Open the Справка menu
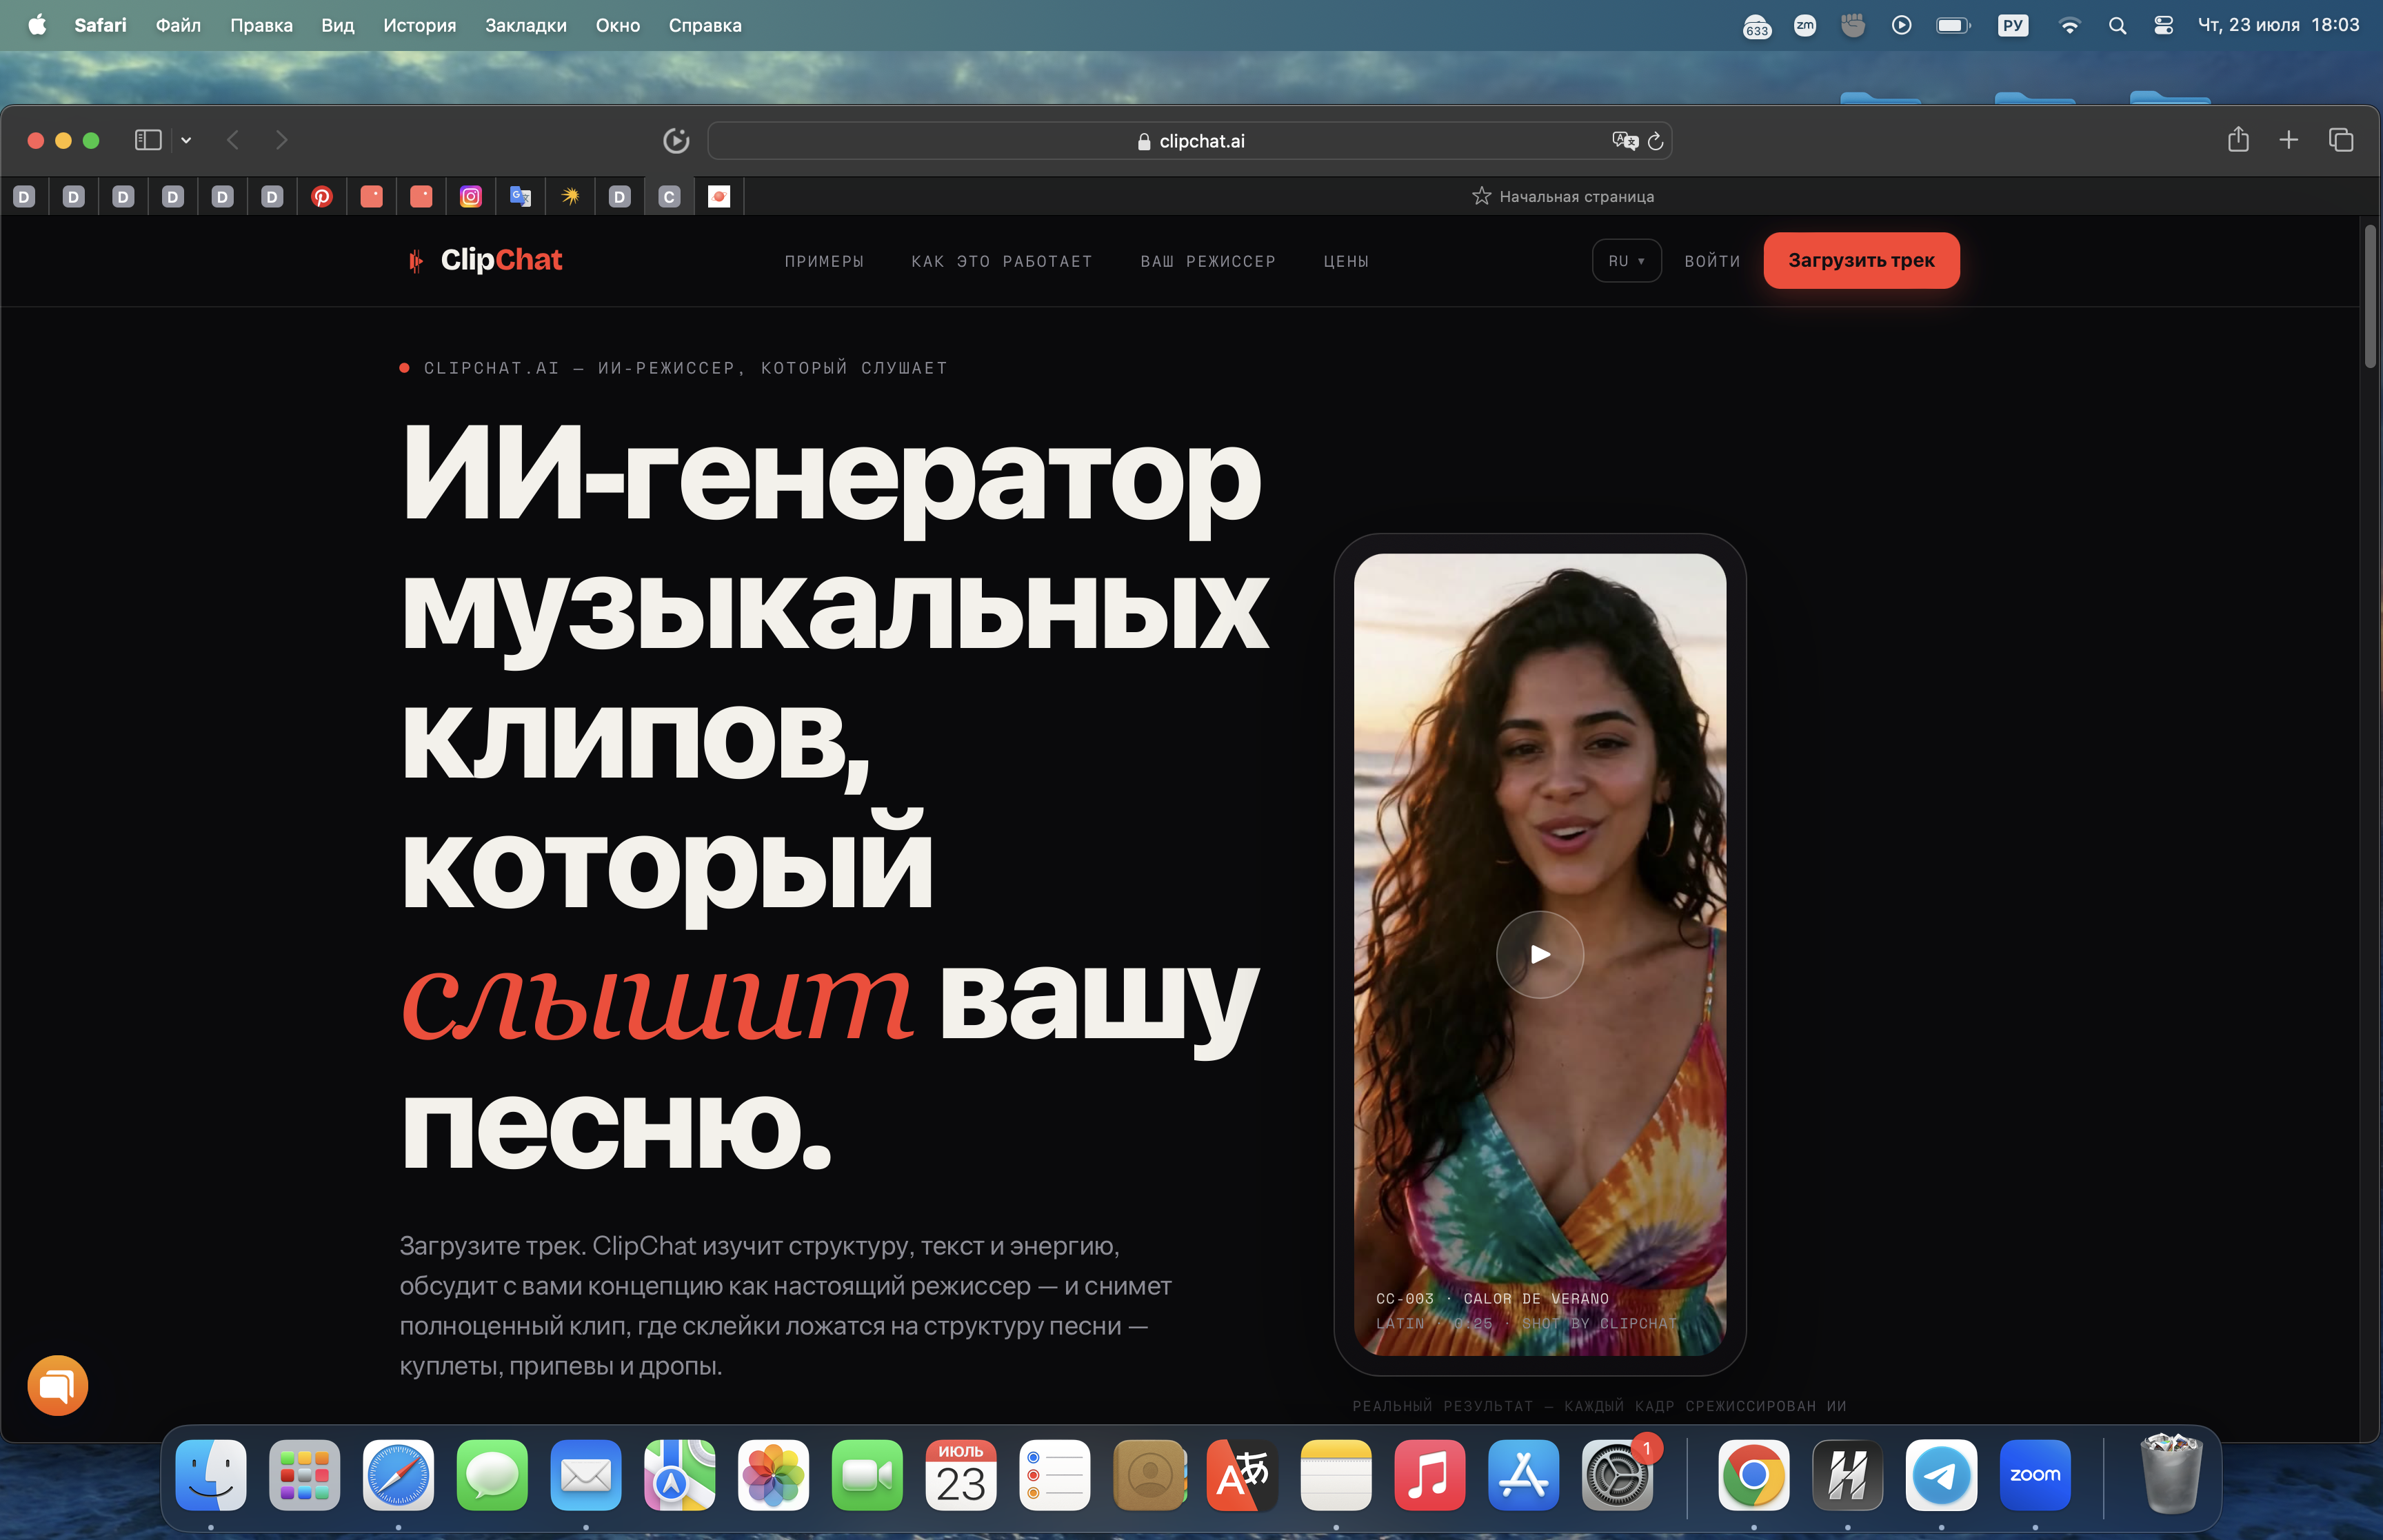Screen dimensions: 2383x1540 pos(705,25)
